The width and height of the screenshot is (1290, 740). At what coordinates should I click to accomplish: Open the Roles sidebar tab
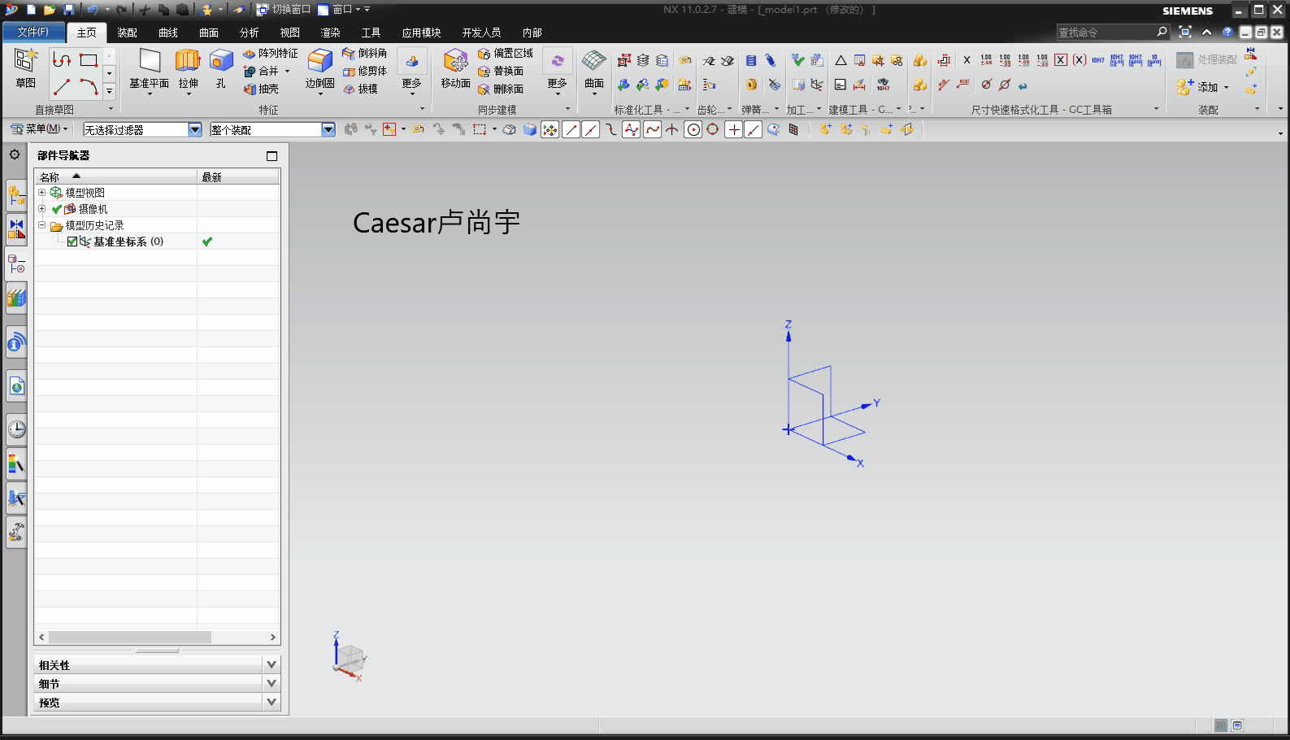tap(16, 532)
